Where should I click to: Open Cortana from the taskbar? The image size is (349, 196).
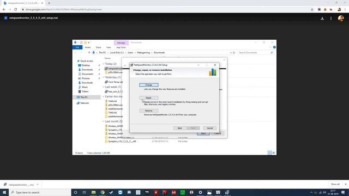coord(75,192)
